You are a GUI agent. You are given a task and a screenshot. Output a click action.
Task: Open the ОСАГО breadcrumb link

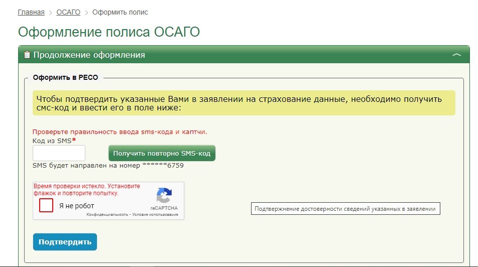(68, 12)
